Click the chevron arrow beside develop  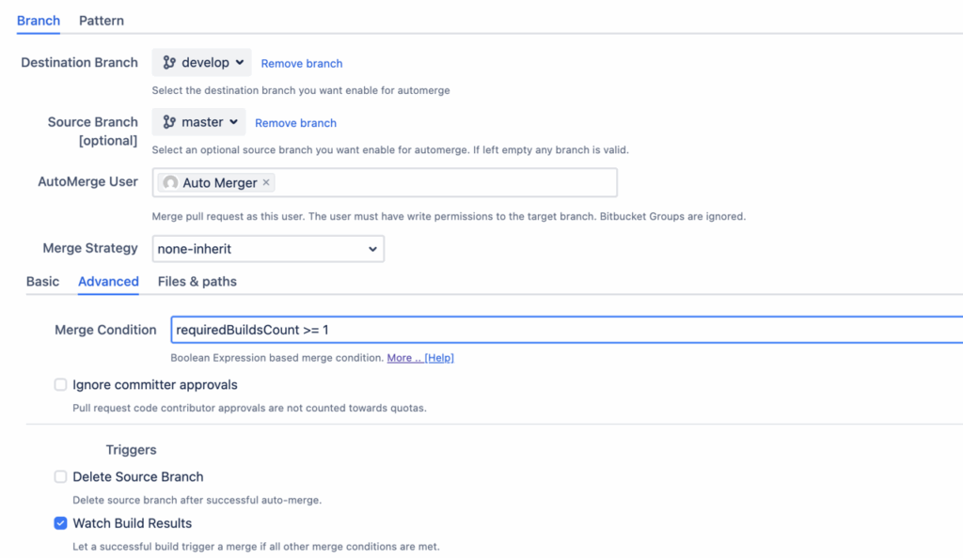241,63
